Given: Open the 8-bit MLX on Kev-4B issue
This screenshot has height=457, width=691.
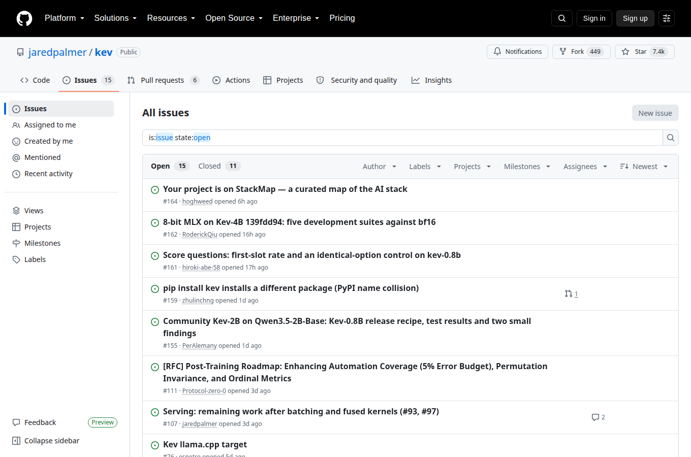Looking at the screenshot, I should pos(299,222).
